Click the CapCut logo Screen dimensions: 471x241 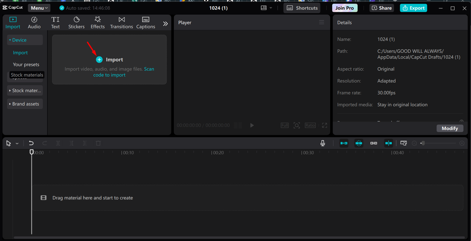coord(13,8)
